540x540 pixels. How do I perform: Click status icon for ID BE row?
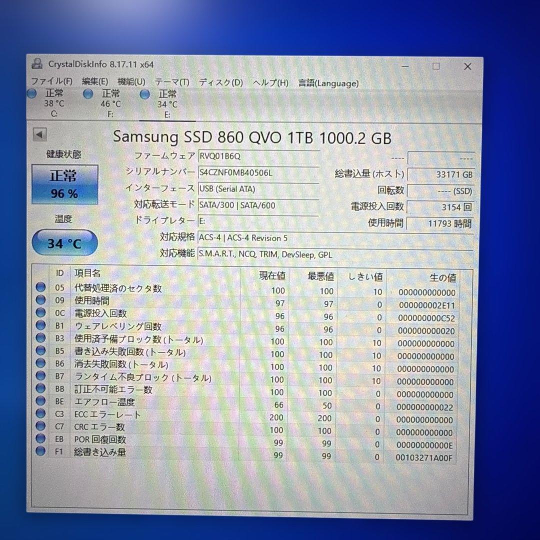40,401
